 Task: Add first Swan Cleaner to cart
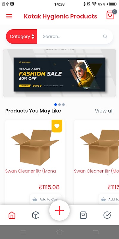(46, 199)
